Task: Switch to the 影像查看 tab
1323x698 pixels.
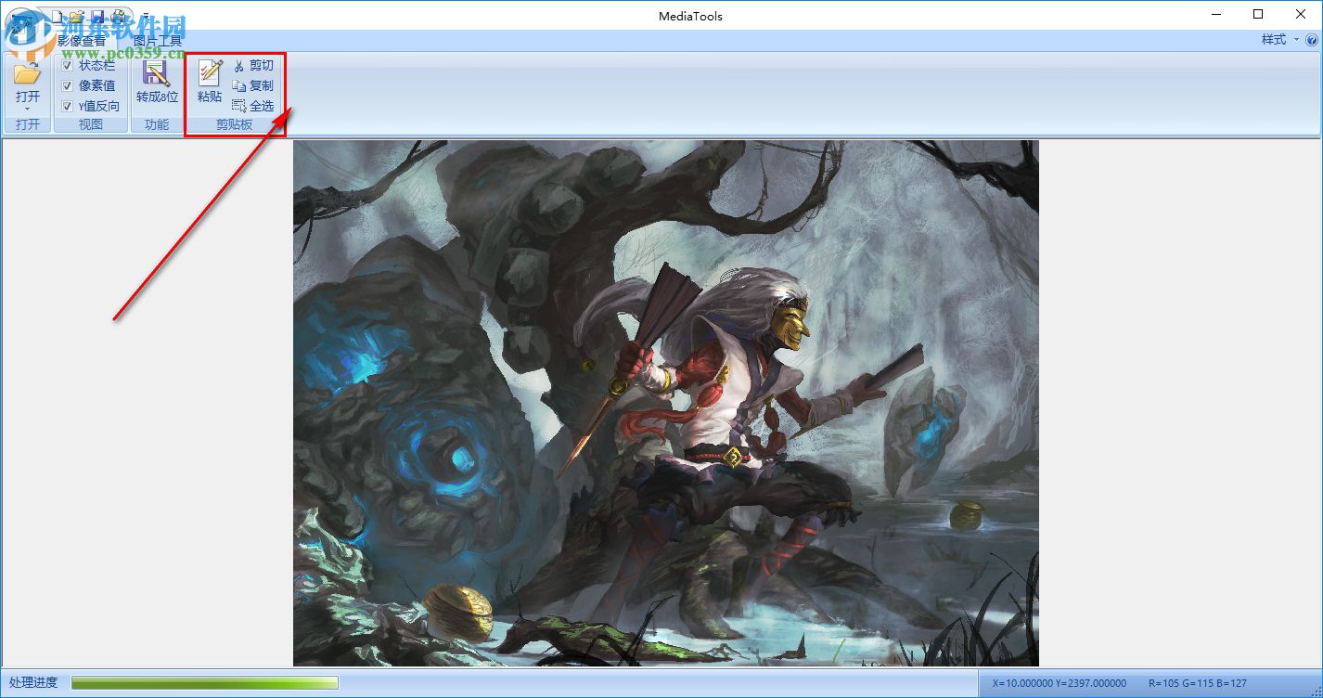Action: [82, 40]
